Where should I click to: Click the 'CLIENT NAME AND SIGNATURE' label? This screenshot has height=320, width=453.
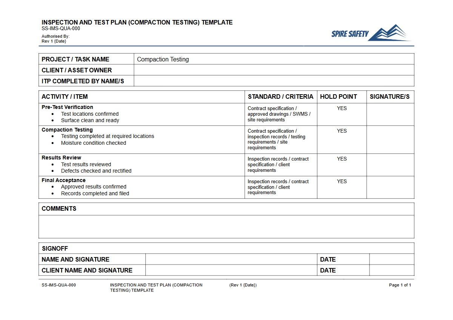coord(87,270)
